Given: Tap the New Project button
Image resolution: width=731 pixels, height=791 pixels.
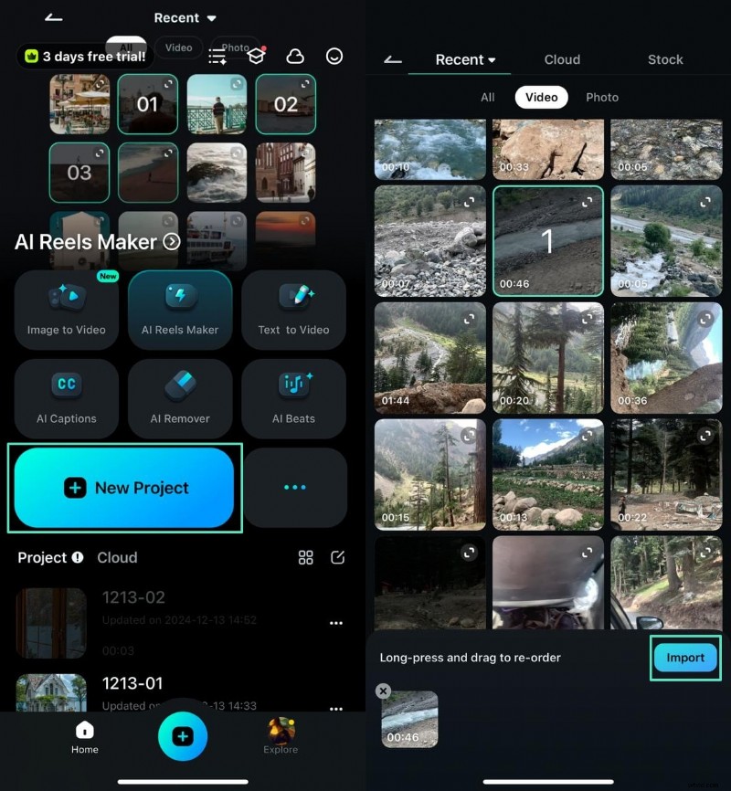Looking at the screenshot, I should point(125,487).
